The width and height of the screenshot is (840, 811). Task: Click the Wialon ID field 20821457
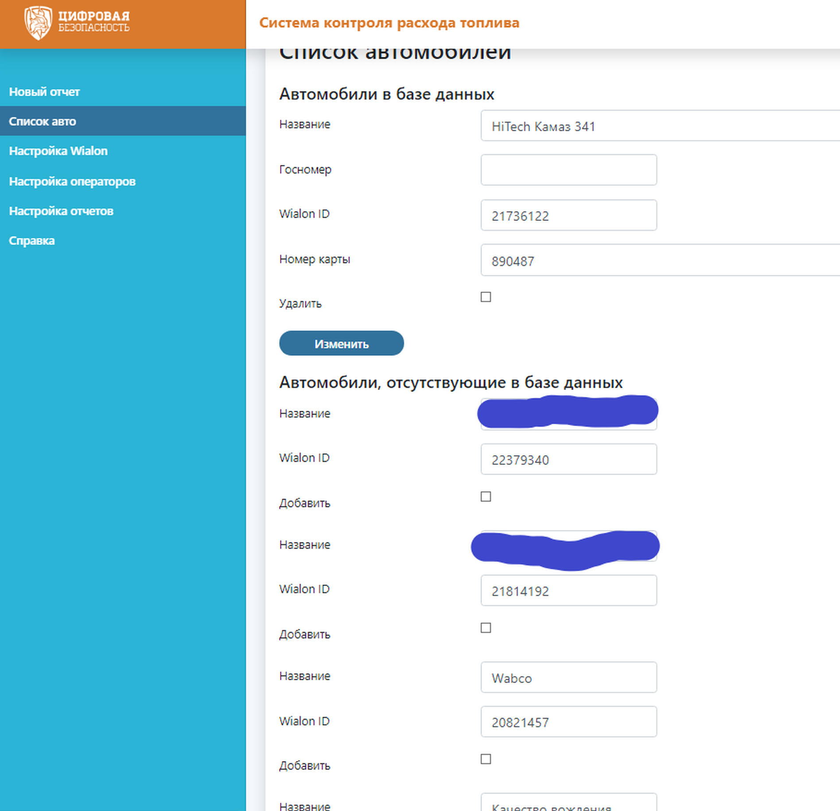click(x=568, y=721)
